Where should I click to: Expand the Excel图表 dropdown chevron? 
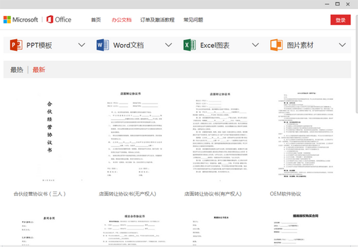(x=255, y=45)
